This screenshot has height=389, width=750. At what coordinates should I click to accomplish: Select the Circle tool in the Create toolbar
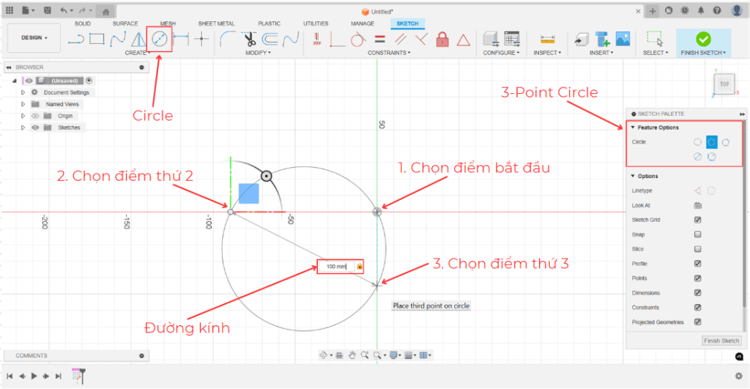(160, 39)
